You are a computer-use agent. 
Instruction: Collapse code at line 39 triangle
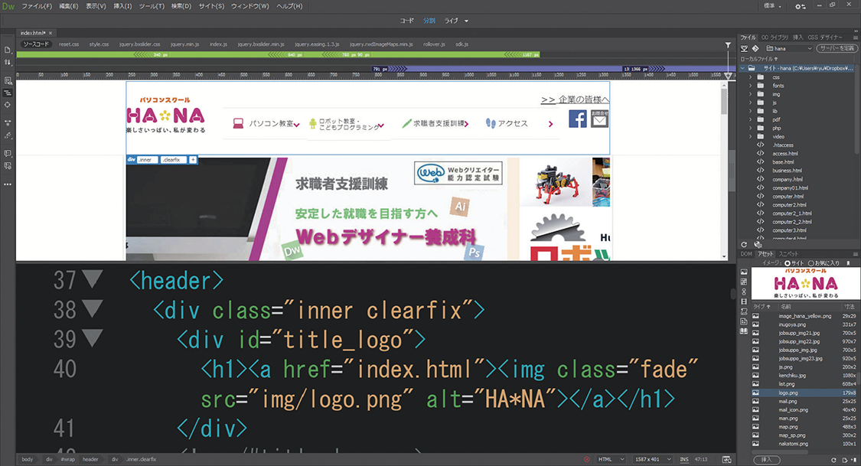[x=92, y=338]
